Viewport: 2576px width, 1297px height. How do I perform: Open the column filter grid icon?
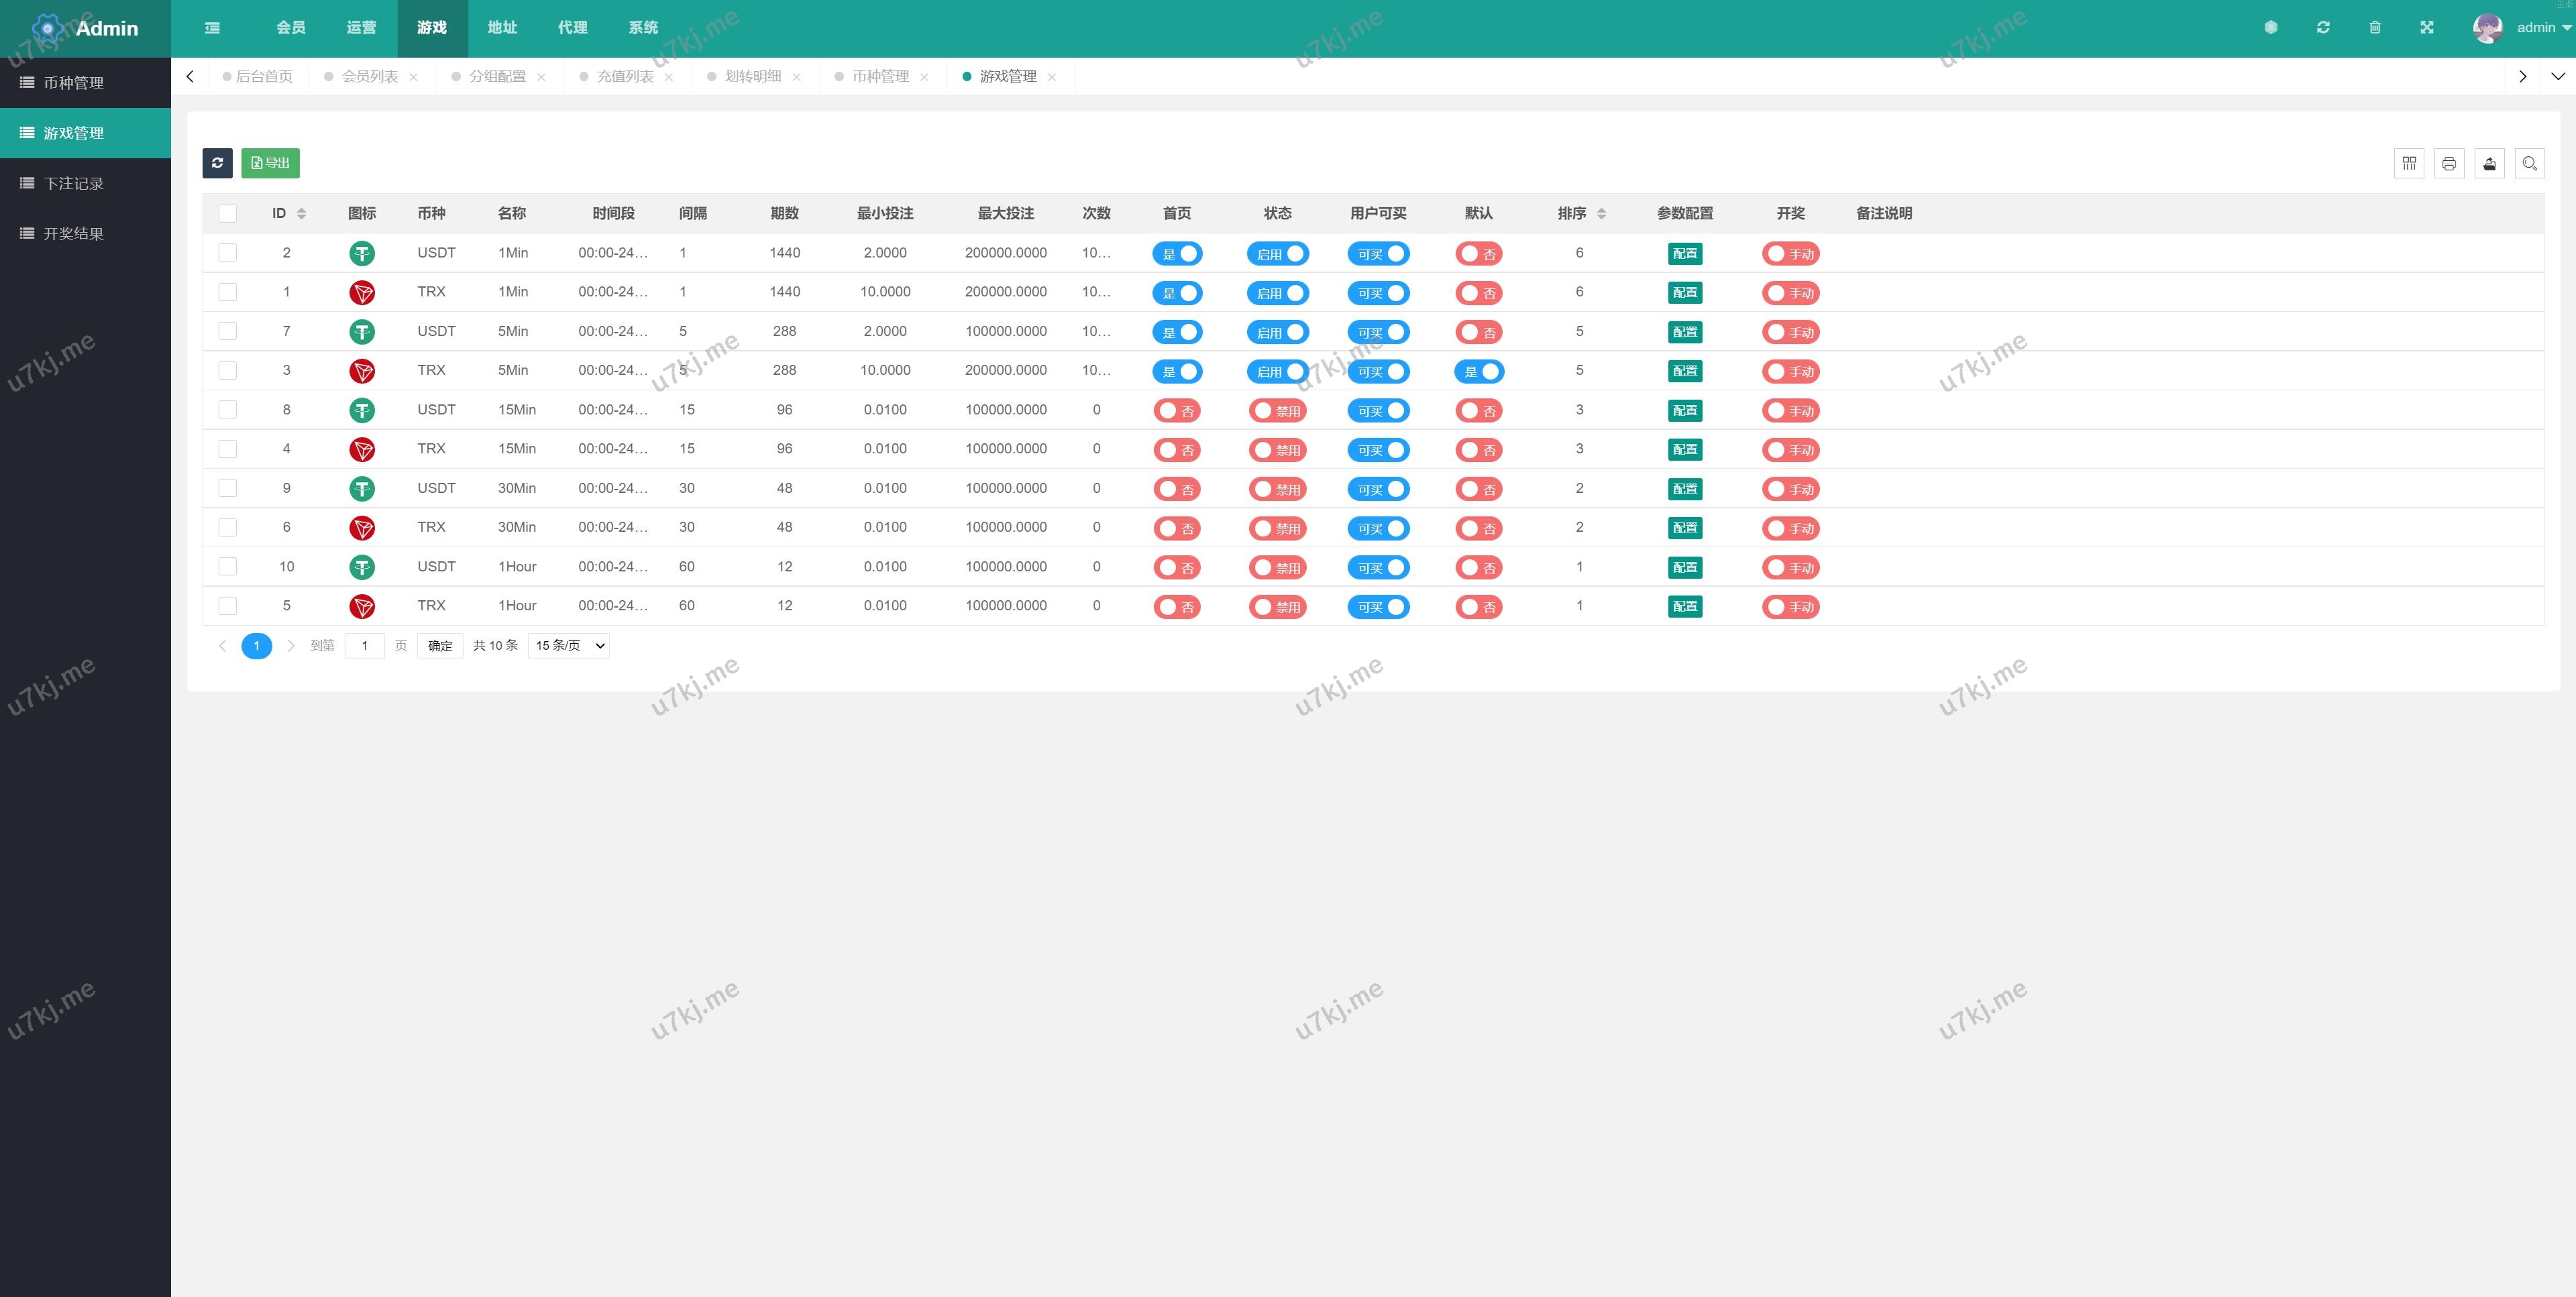(2408, 163)
